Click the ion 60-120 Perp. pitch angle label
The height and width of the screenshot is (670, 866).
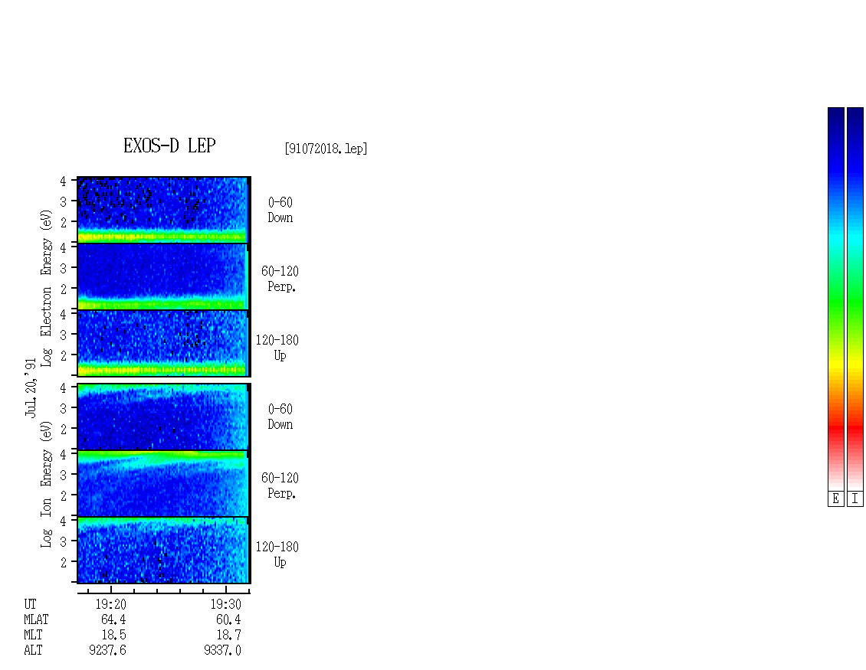coord(280,485)
